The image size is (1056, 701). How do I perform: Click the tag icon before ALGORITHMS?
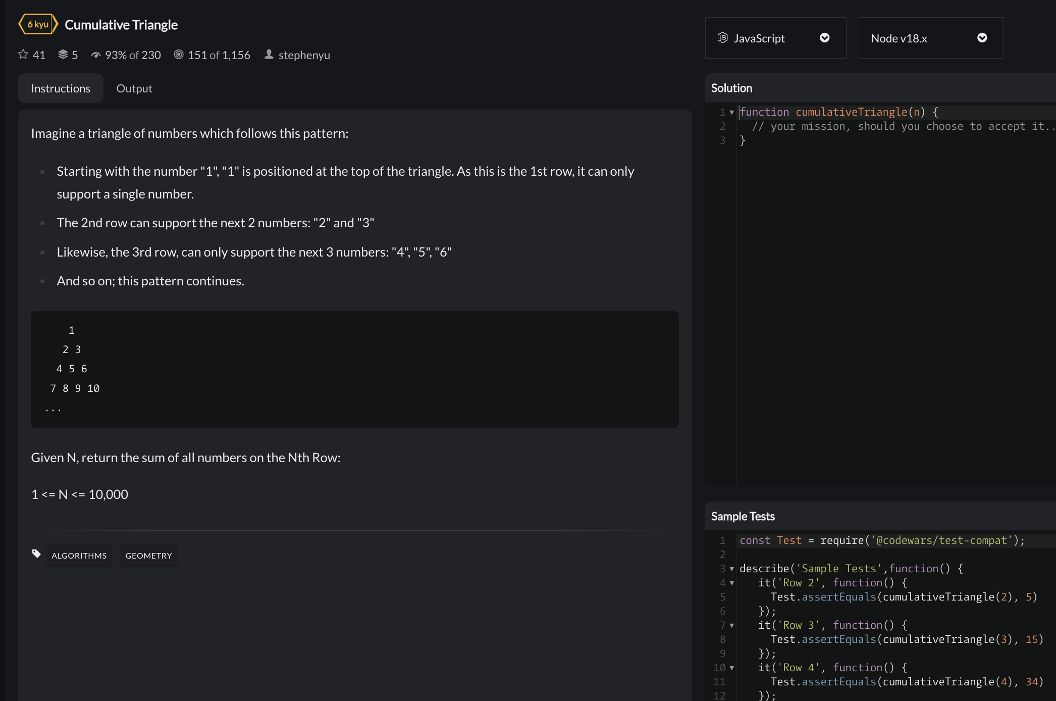tap(36, 554)
